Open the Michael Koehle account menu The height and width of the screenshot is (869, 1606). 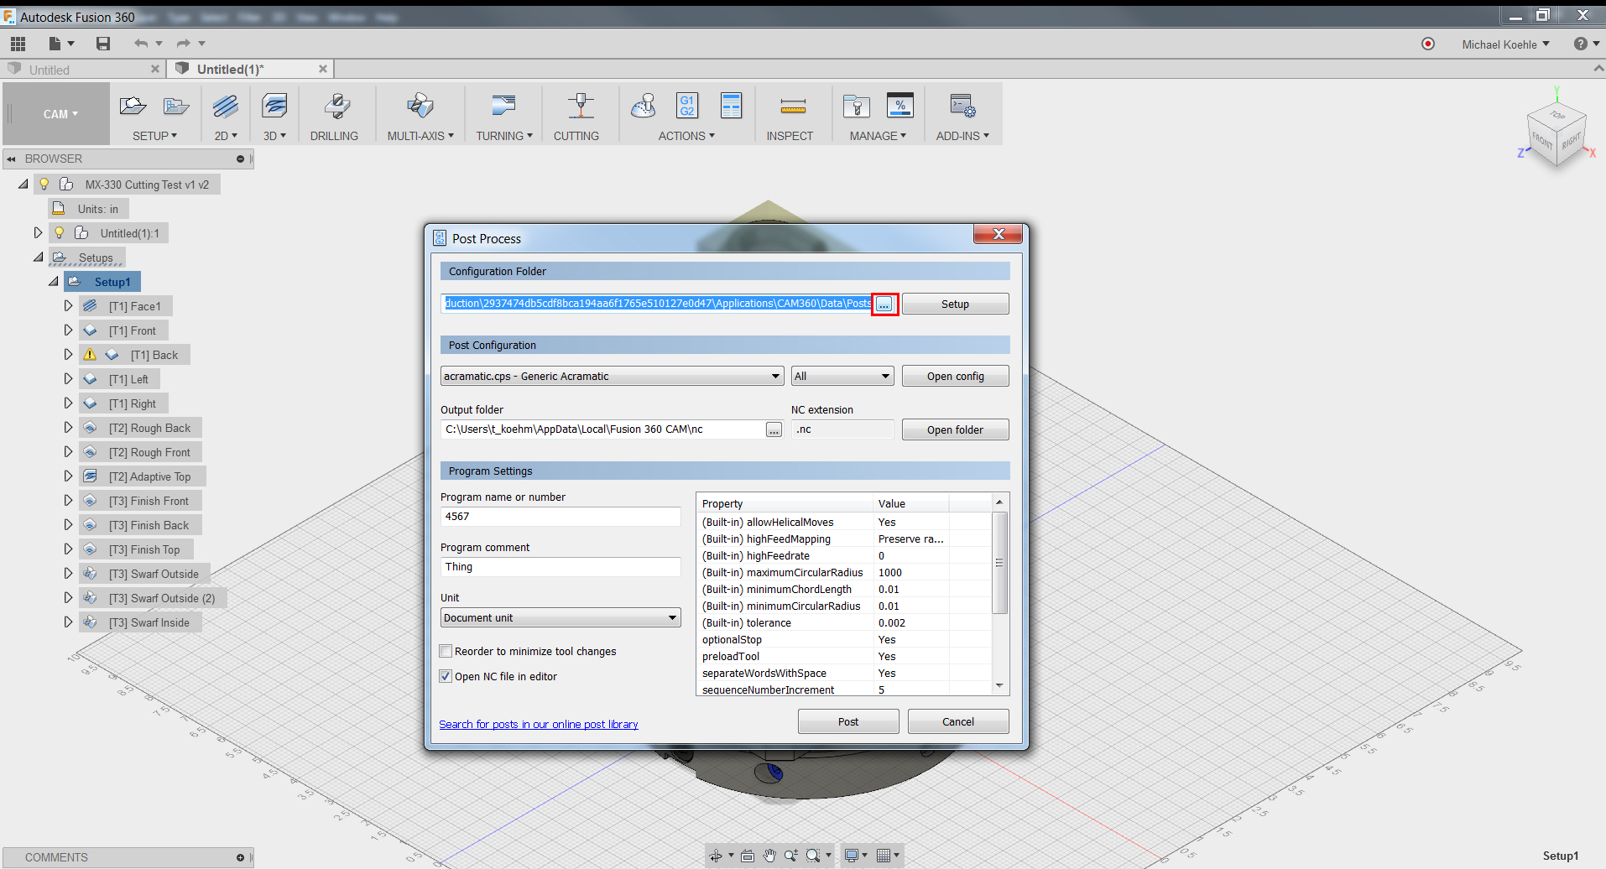point(1505,44)
